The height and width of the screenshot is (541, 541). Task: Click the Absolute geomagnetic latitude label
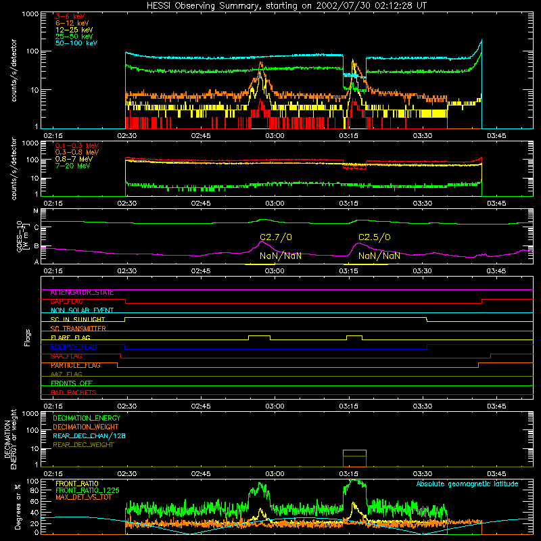pos(467,484)
